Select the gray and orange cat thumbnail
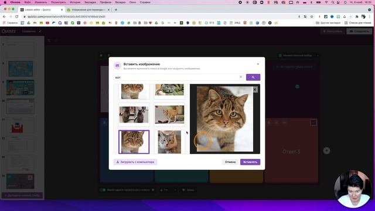375x211 pixels. click(x=169, y=142)
